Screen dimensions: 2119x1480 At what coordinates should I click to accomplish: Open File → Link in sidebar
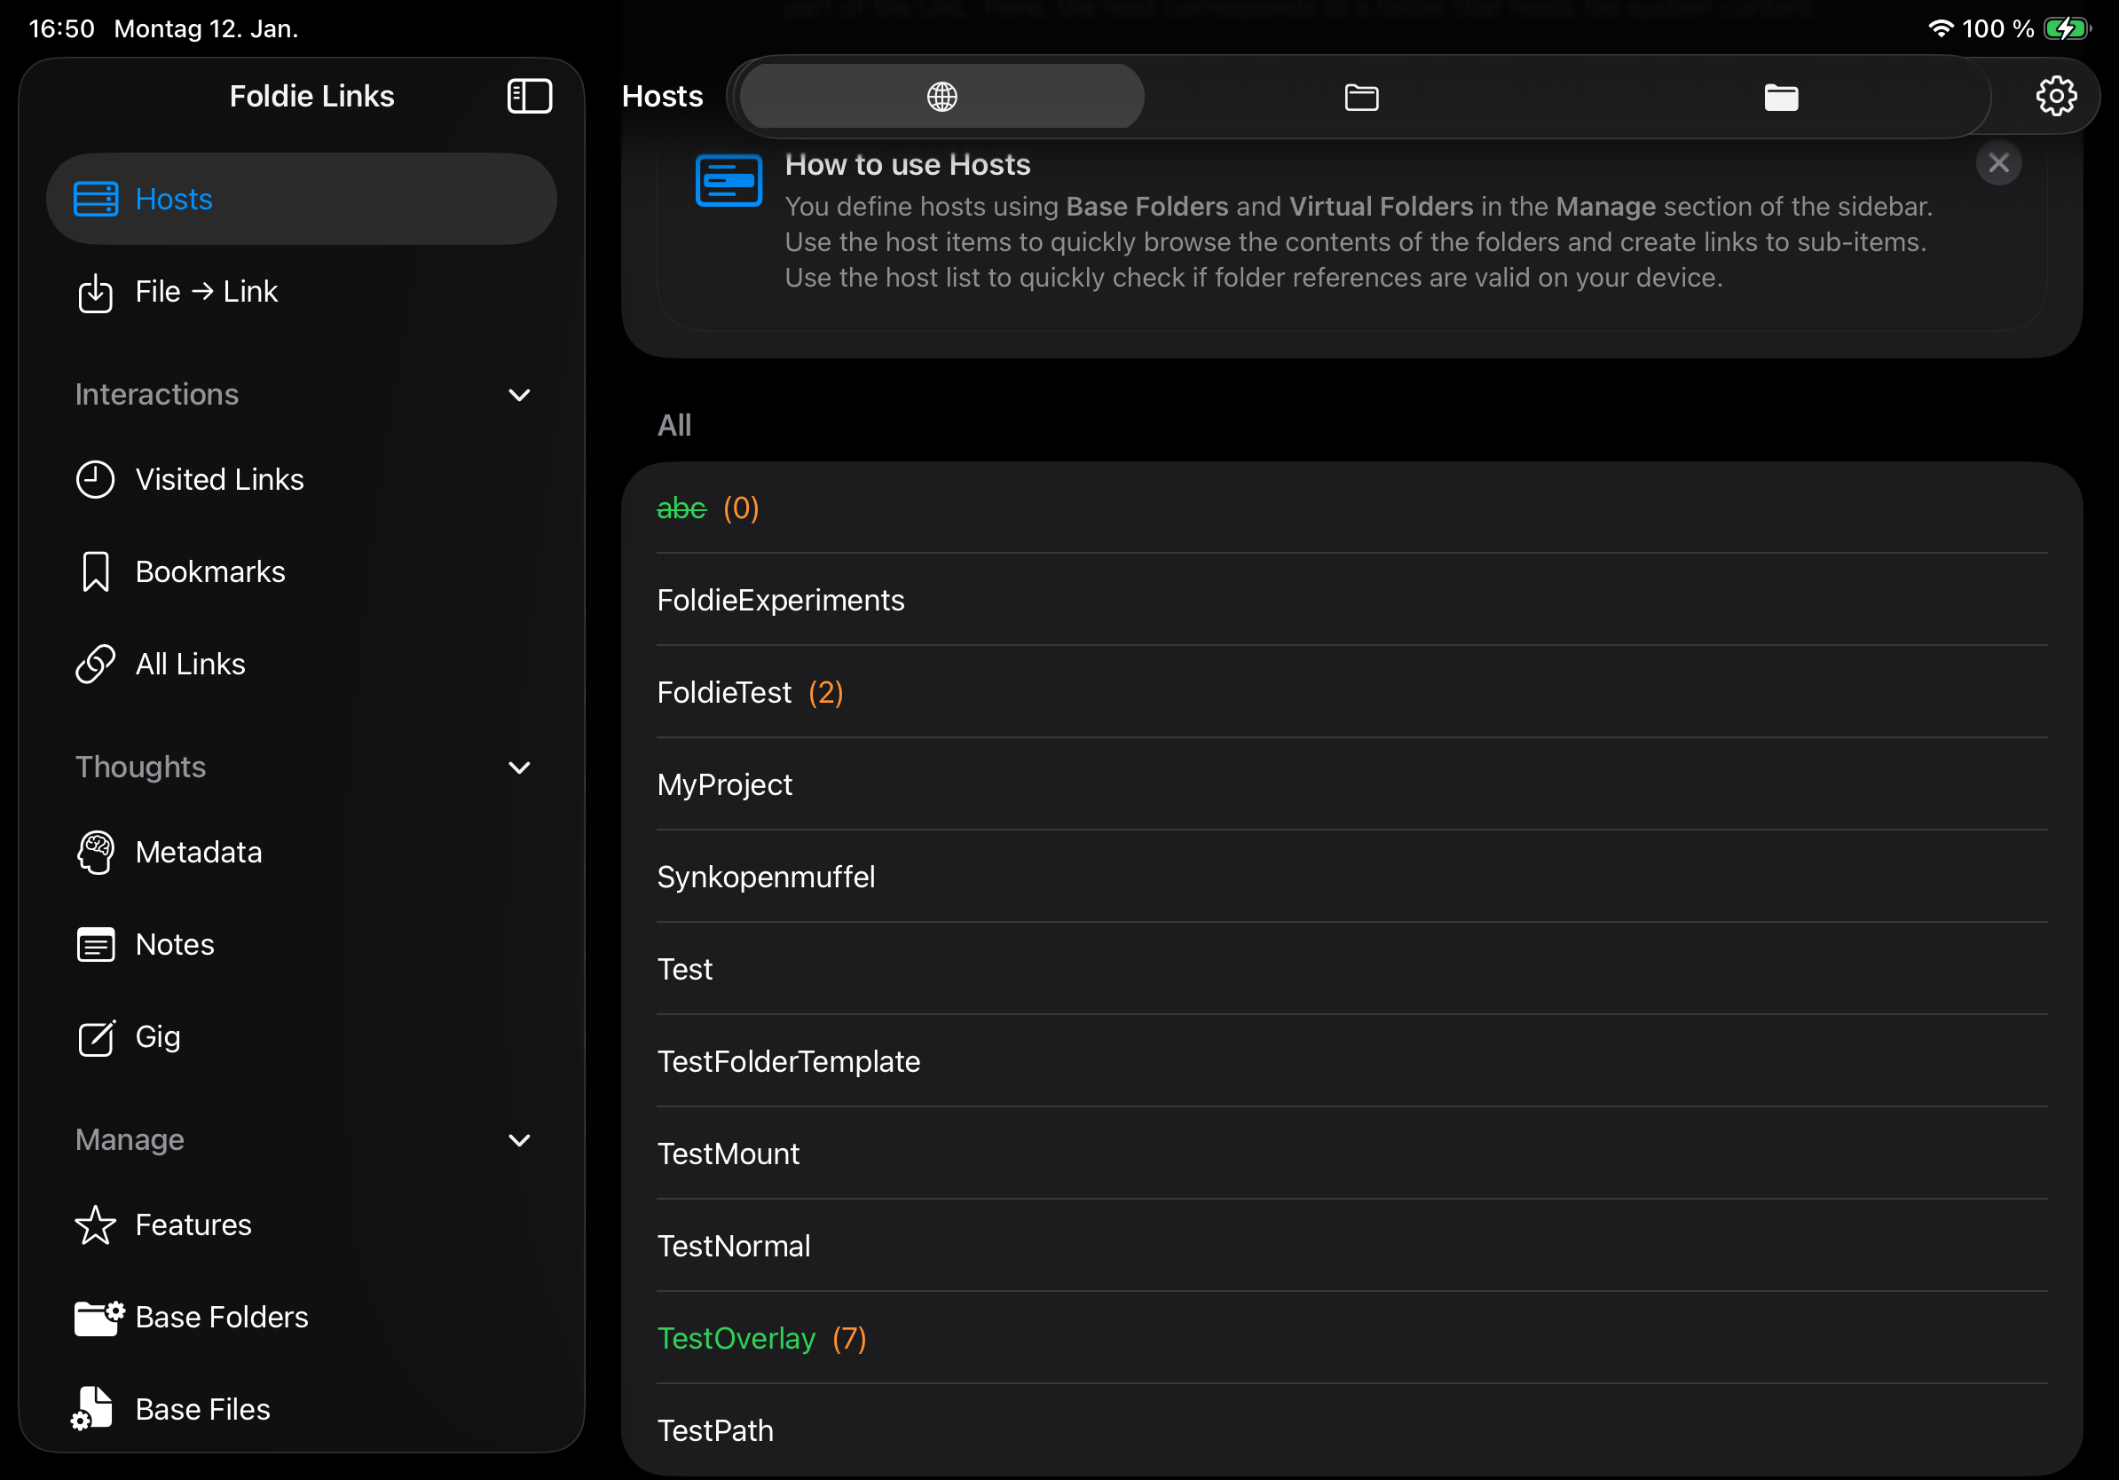[x=206, y=292]
